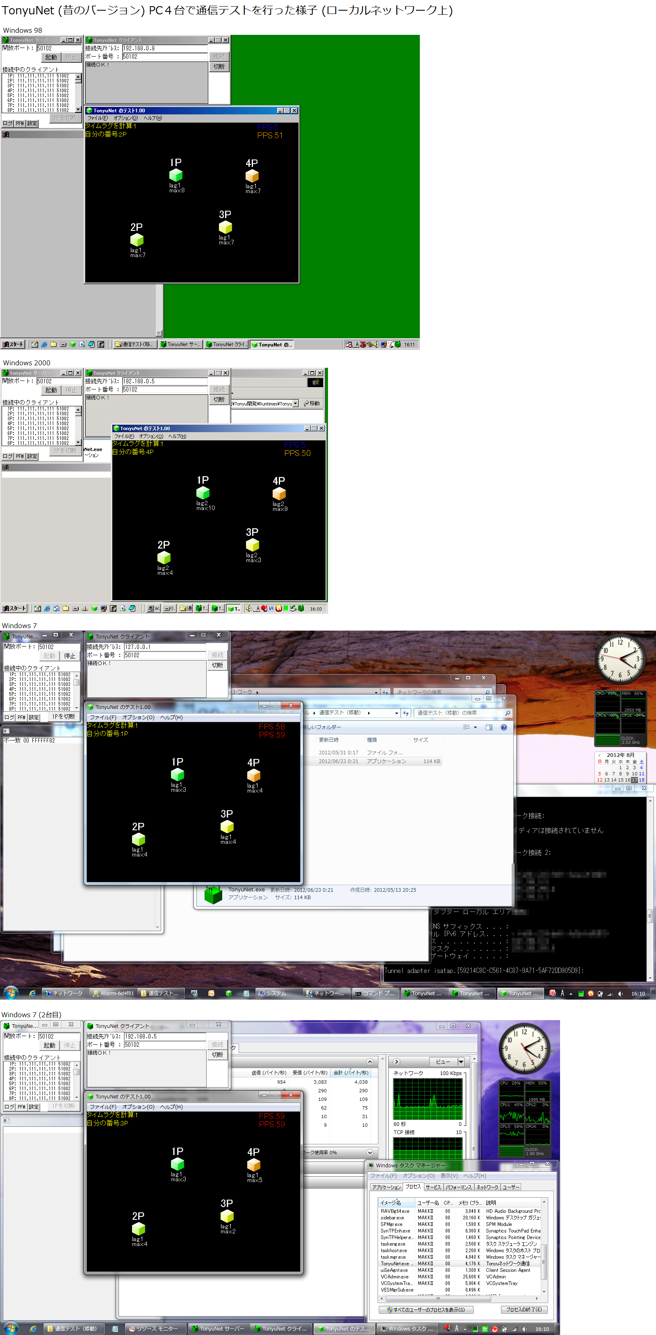Screen dimensions: 656x1335
Task: Open 表示(V) menu in Task Manager
Action: pyautogui.click(x=449, y=1176)
